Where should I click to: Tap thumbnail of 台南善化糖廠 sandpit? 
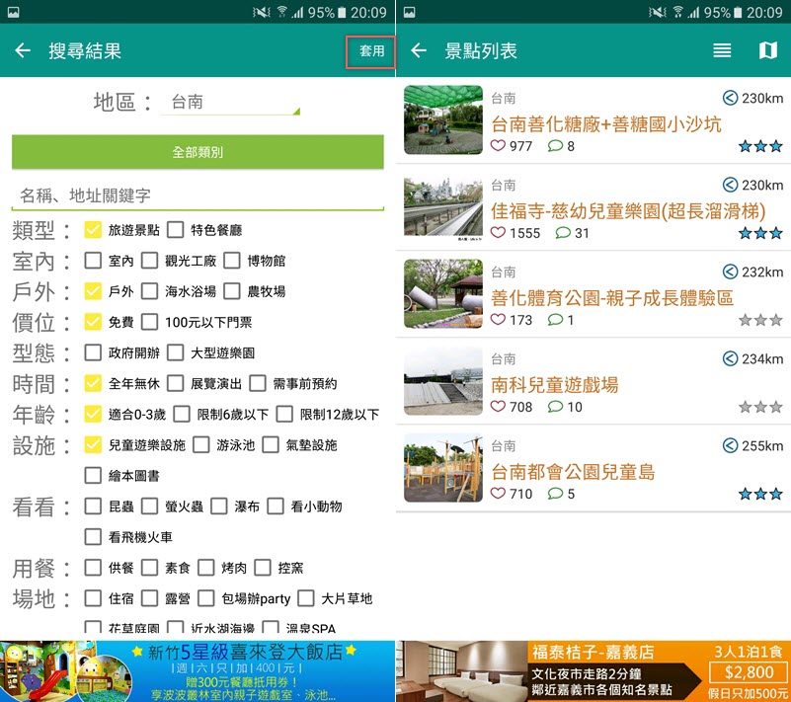pyautogui.click(x=443, y=119)
